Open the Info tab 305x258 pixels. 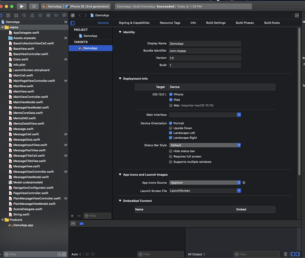click(x=193, y=23)
